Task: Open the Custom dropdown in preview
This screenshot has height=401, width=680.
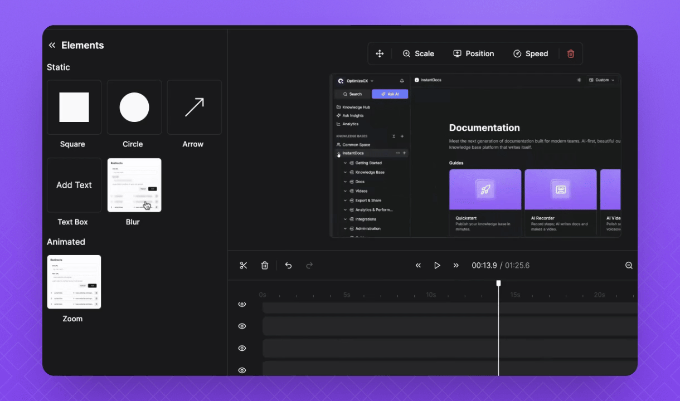Action: (x=602, y=80)
